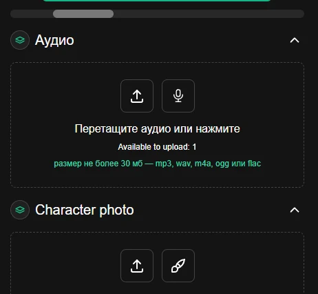Screen dimensions: 318x294
Task: Click the 'Available to upload: 1' label
Action: click(x=157, y=147)
